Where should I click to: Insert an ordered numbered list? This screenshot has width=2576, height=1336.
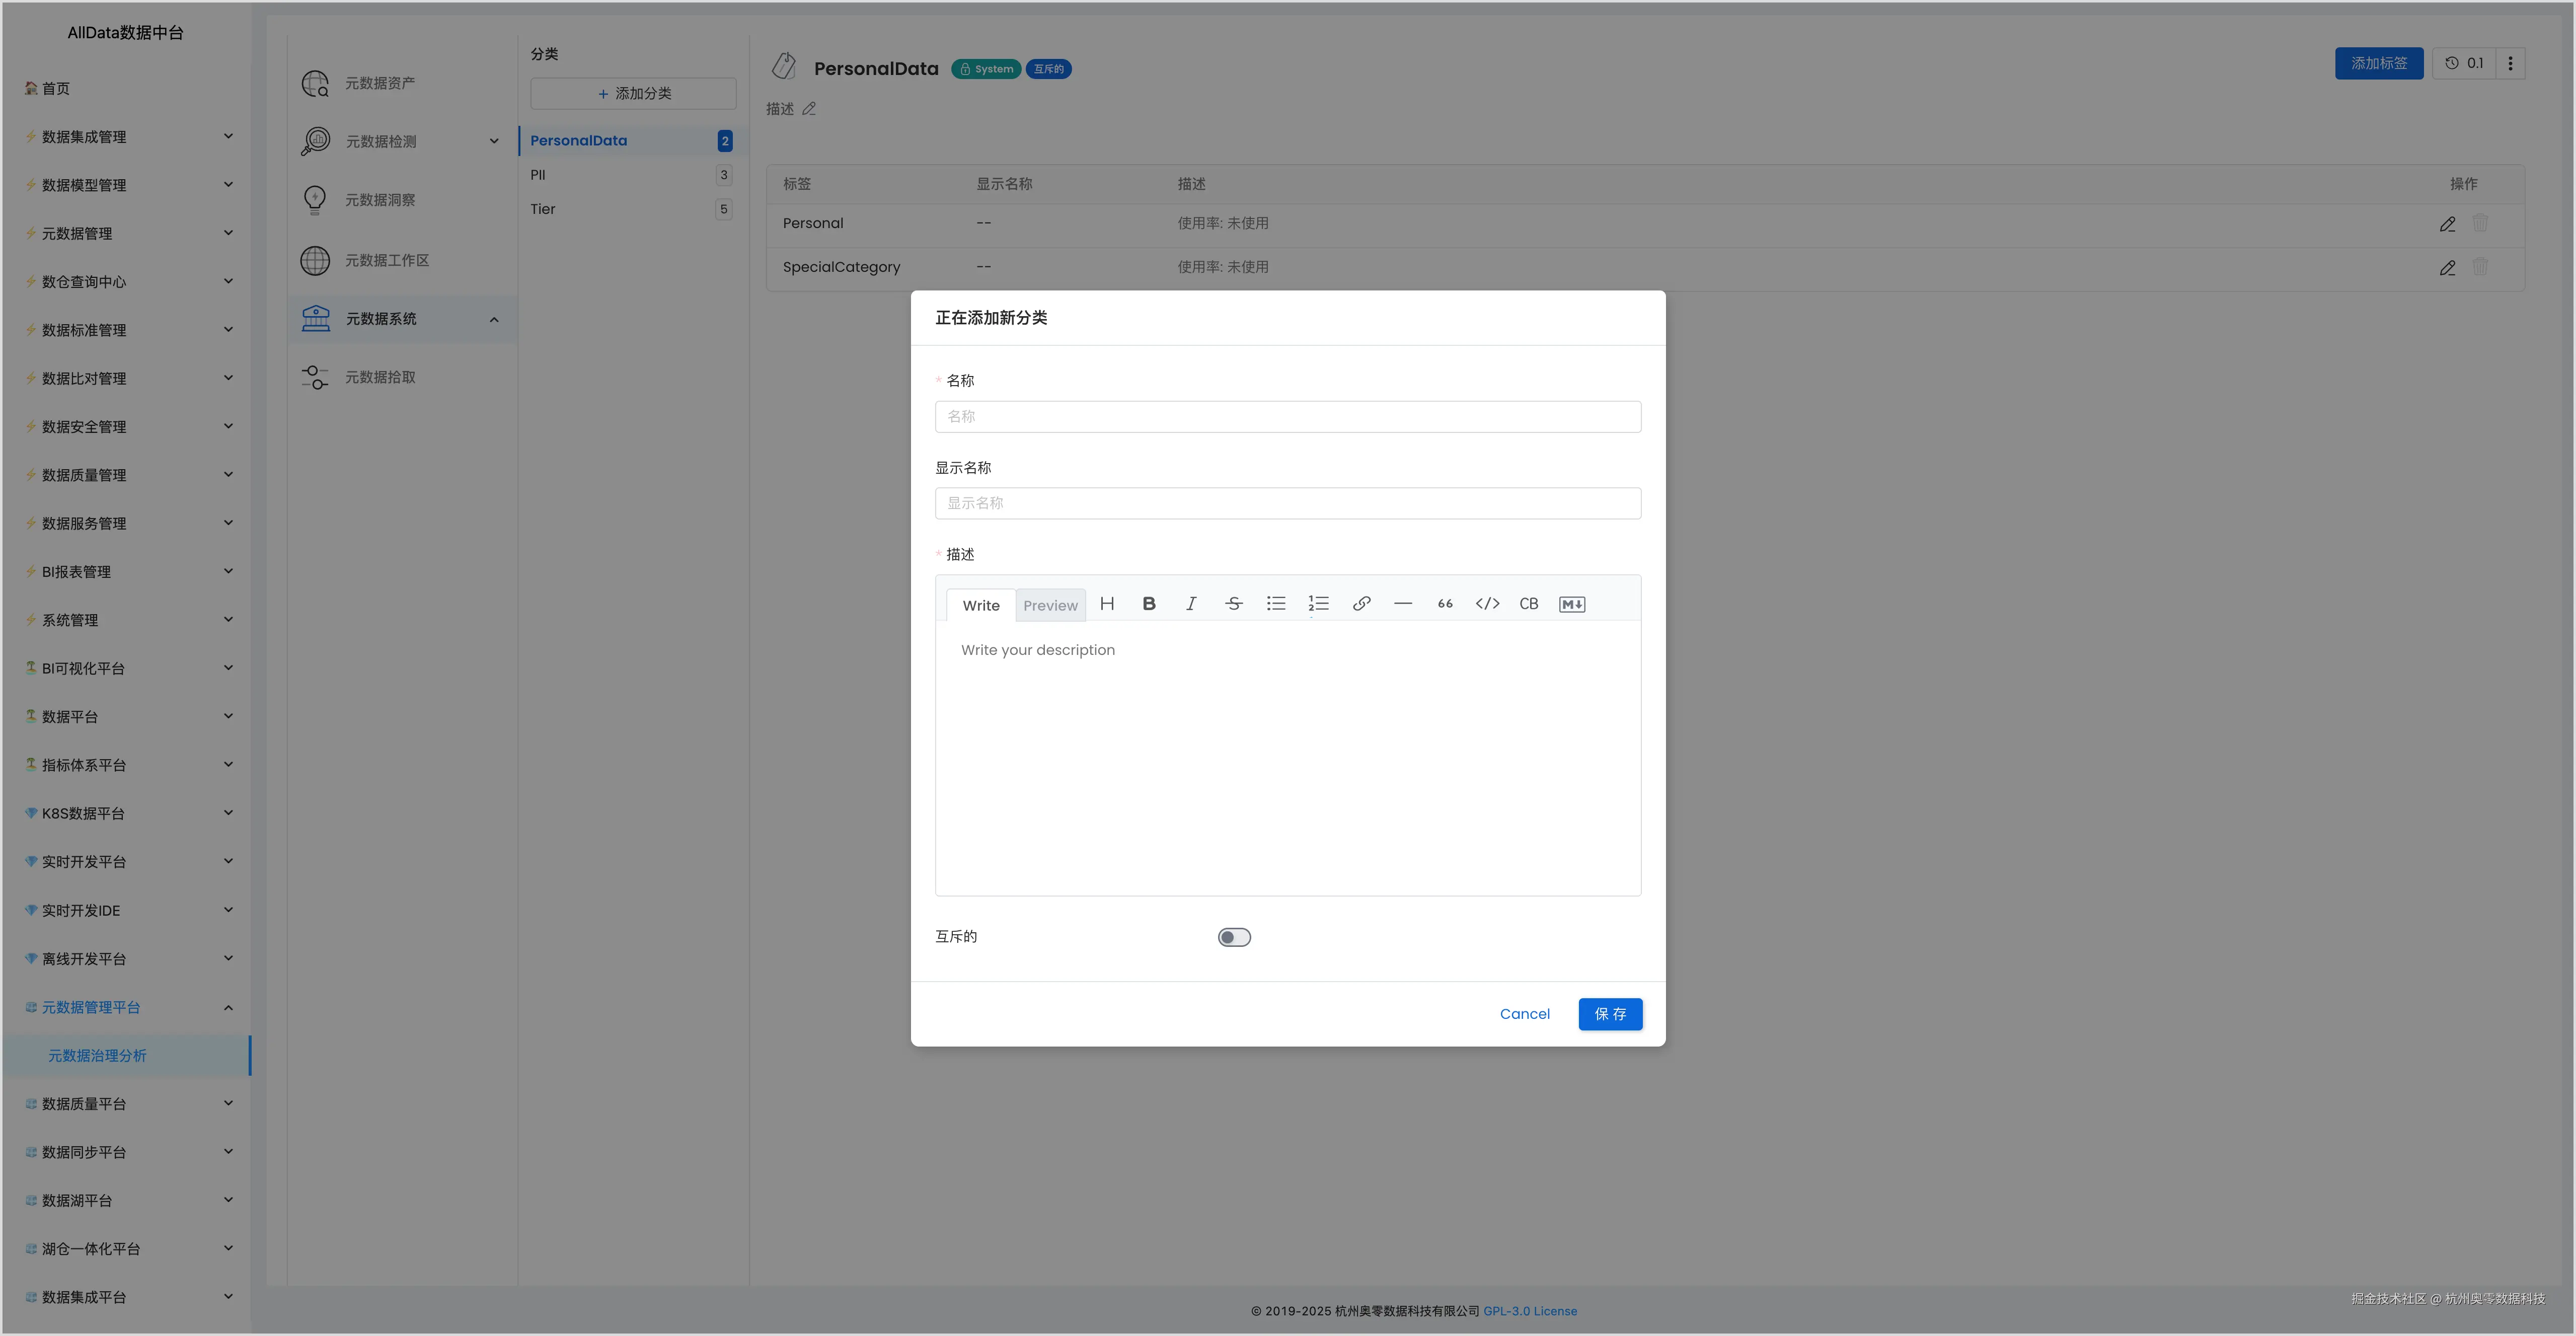click(1318, 604)
